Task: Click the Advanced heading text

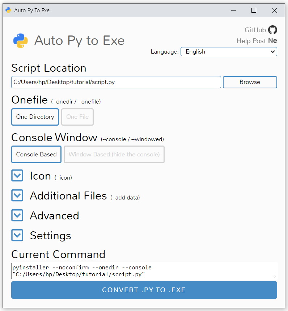Action: (x=55, y=215)
